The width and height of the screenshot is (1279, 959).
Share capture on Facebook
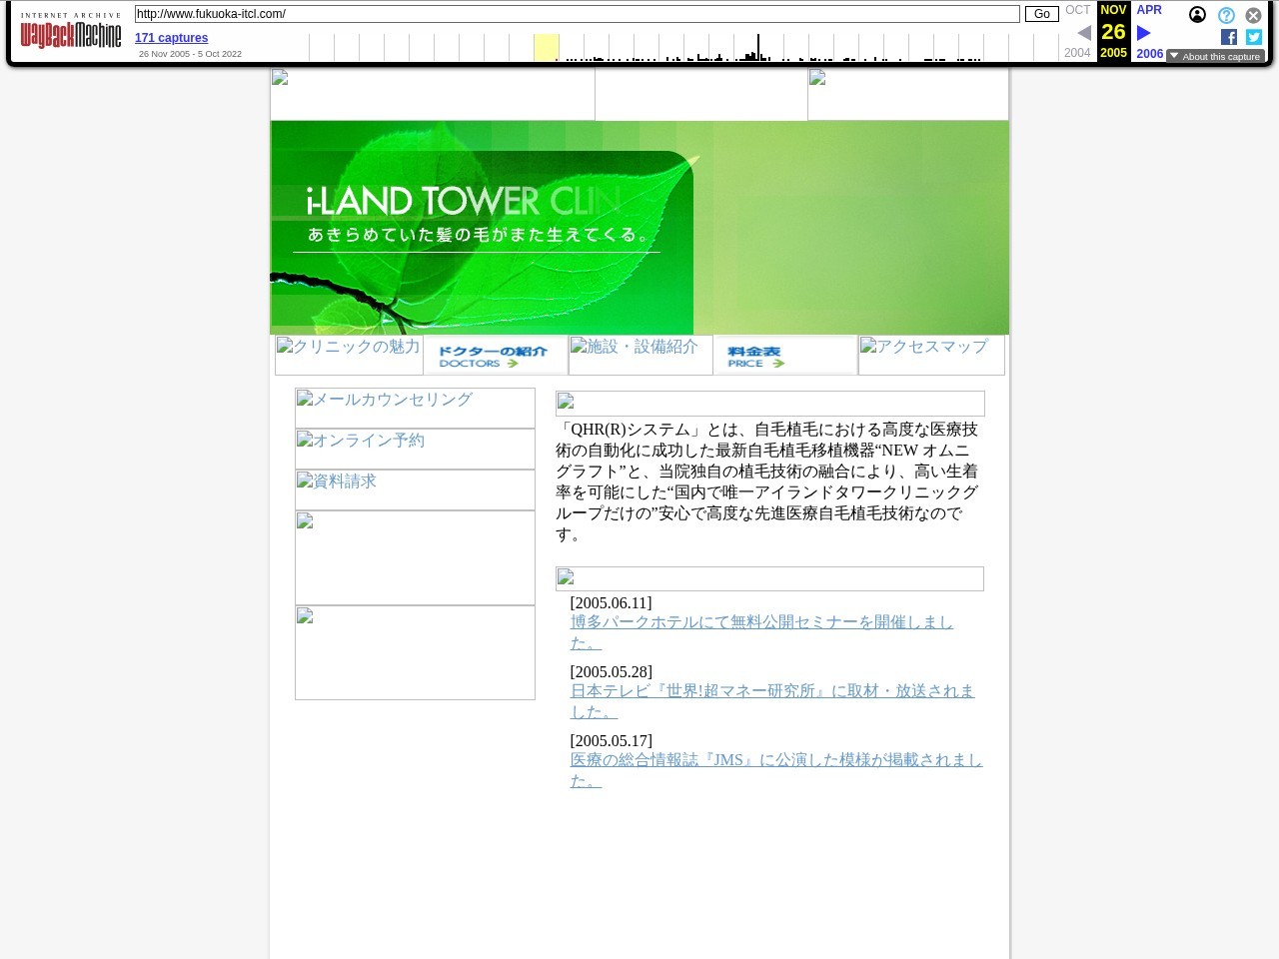(x=1229, y=37)
